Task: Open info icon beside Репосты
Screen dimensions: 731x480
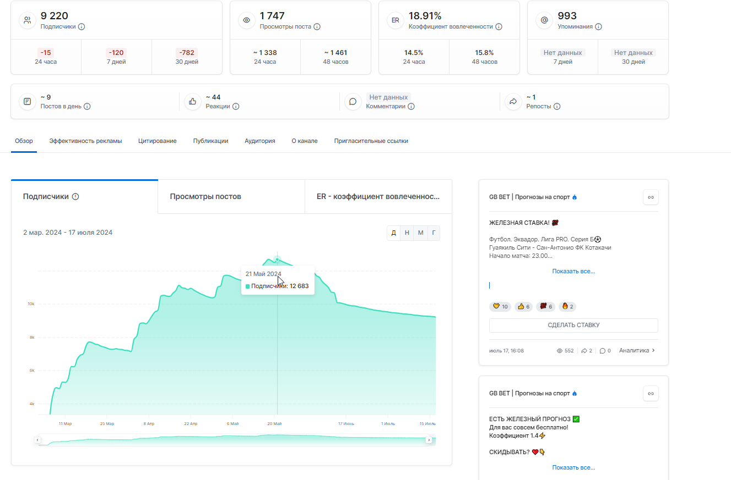Action: 557,107
